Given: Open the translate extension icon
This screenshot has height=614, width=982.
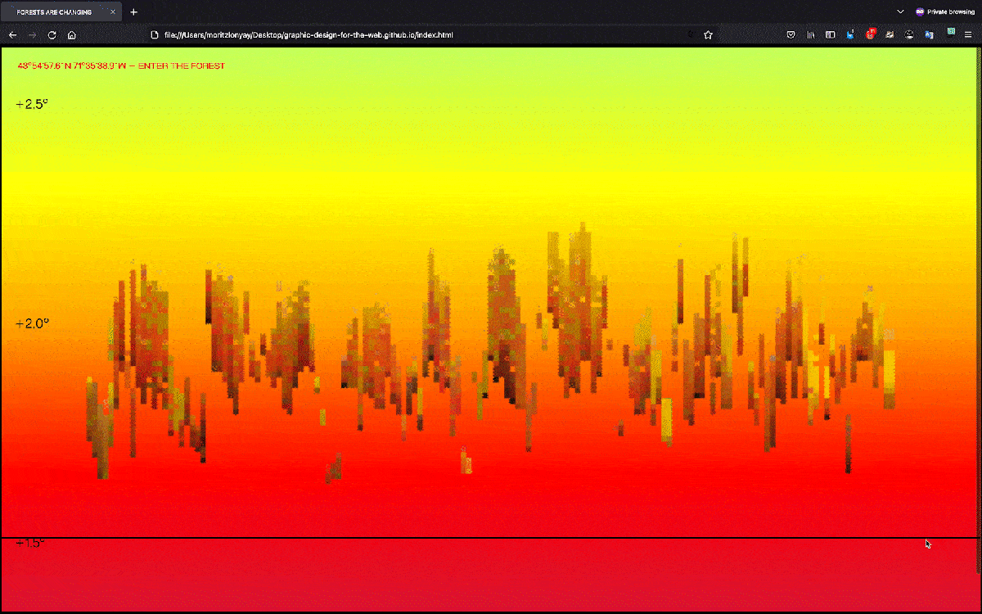Looking at the screenshot, I should pyautogui.click(x=929, y=35).
